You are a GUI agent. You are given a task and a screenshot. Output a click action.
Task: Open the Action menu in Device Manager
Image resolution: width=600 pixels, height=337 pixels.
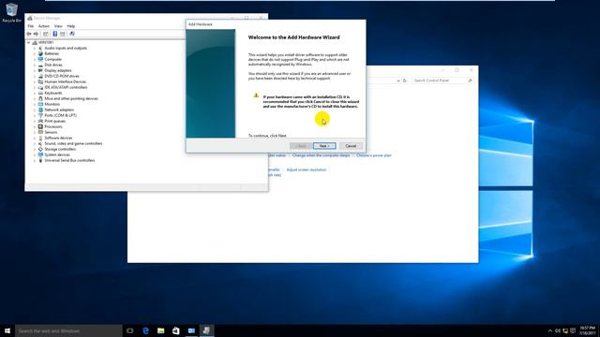pyautogui.click(x=44, y=26)
